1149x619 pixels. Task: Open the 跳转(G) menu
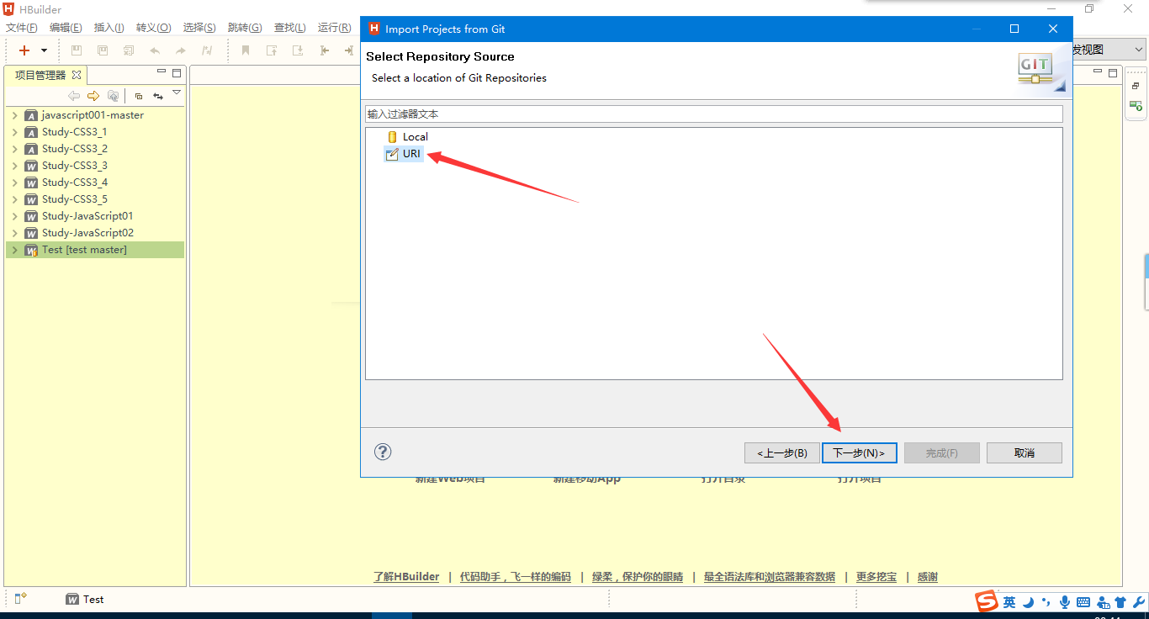click(245, 28)
